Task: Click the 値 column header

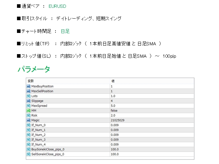Action: [x=113, y=81]
